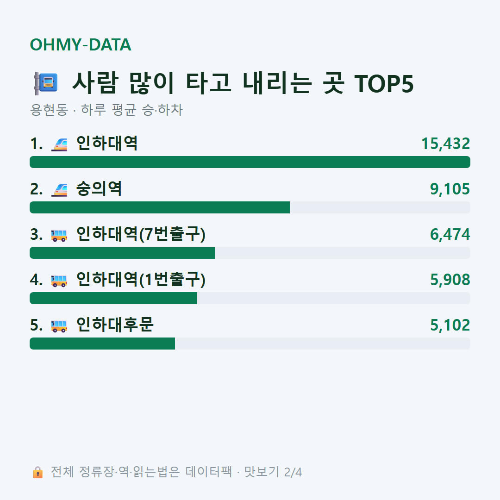Click the heading 사람 많이 타고 내리는 곳 TOP5
This screenshot has height=500, width=500.
click(x=243, y=83)
